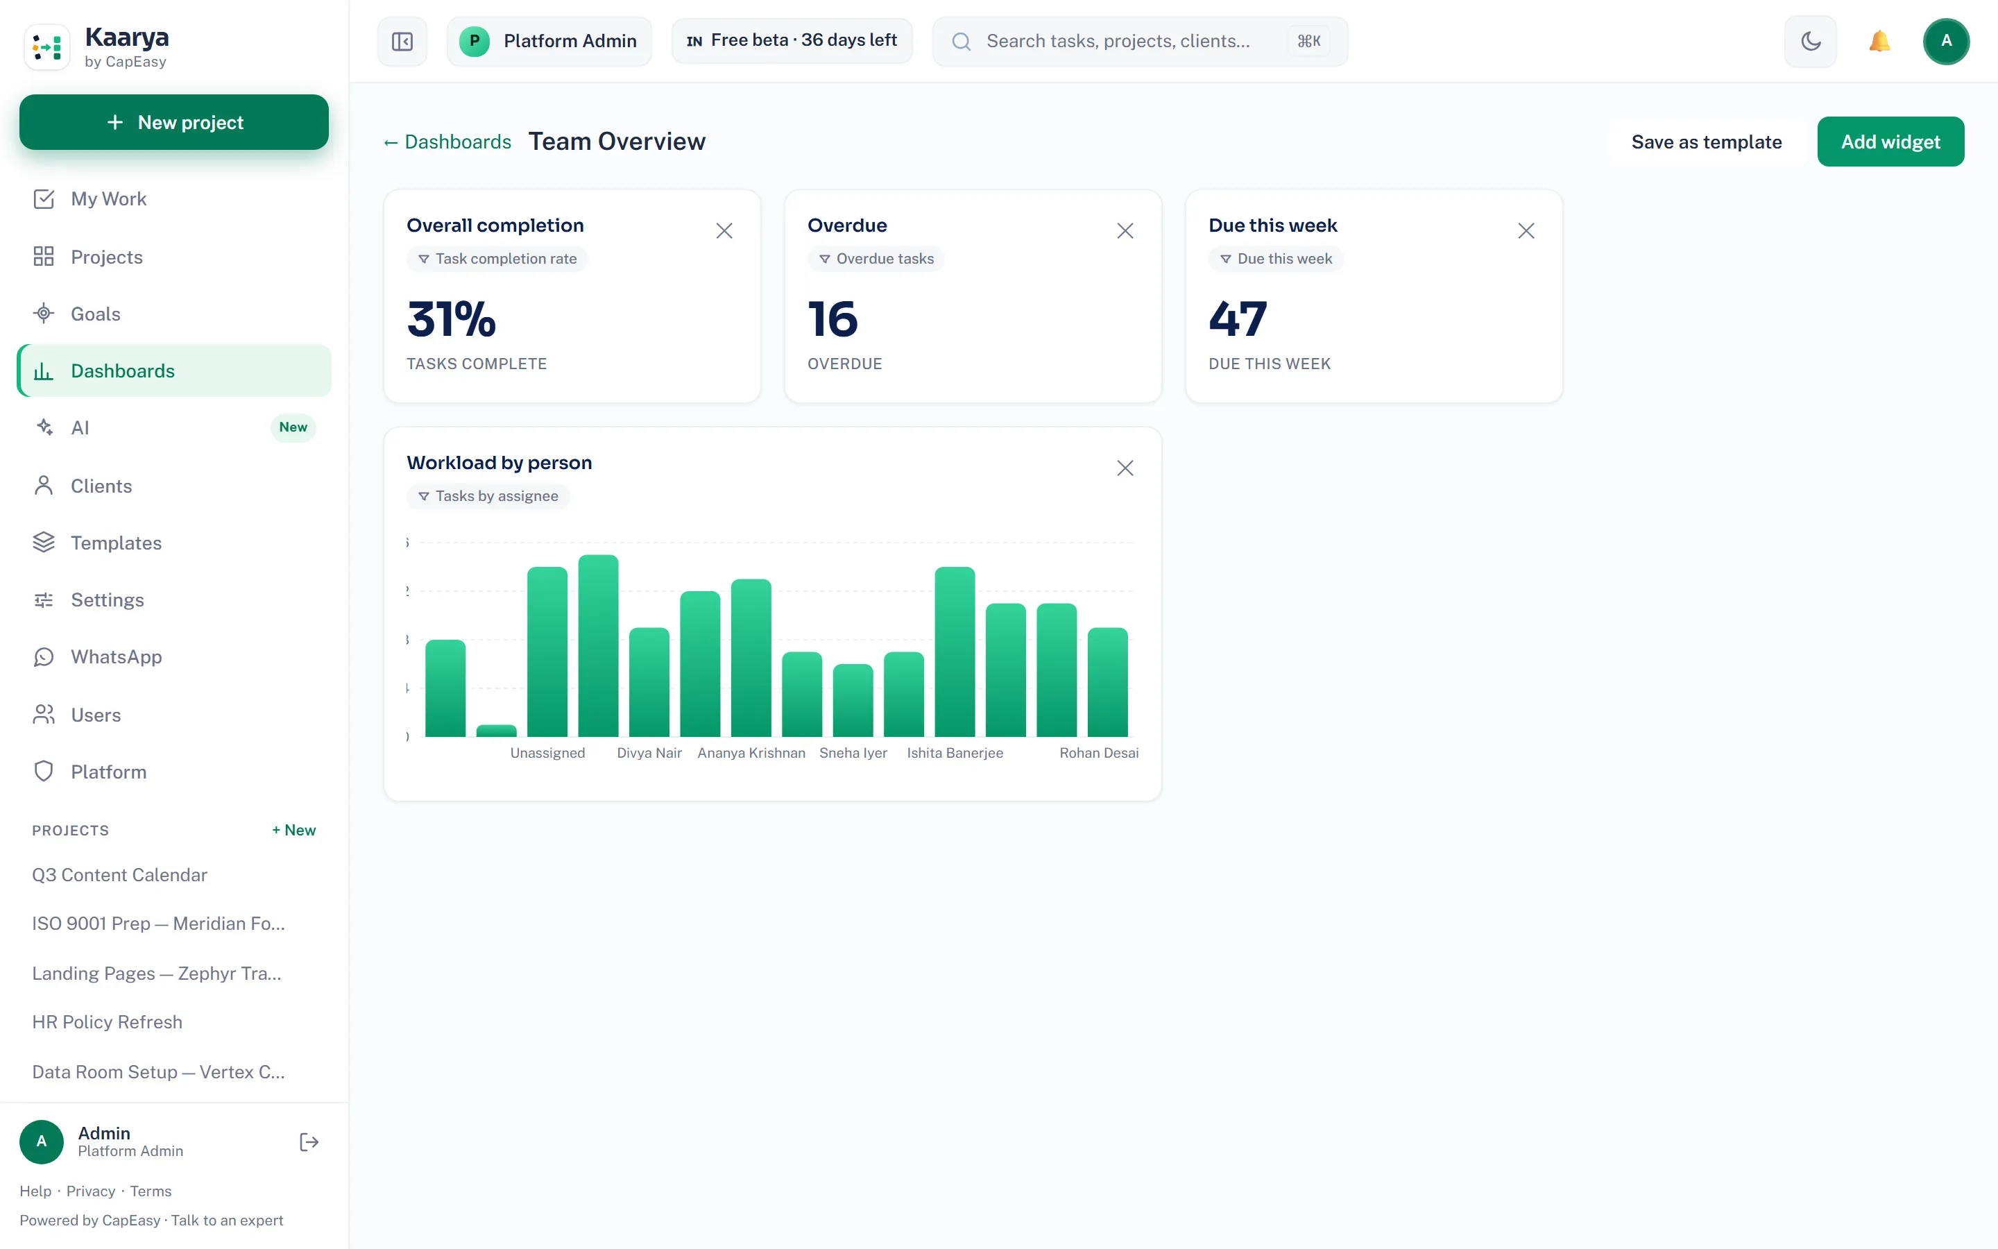Screen dimensions: 1998x1249
Task: Open notifications bell
Action: [x=1879, y=42]
